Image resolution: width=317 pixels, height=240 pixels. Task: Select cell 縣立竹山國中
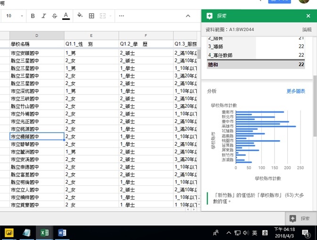[x=37, y=106]
